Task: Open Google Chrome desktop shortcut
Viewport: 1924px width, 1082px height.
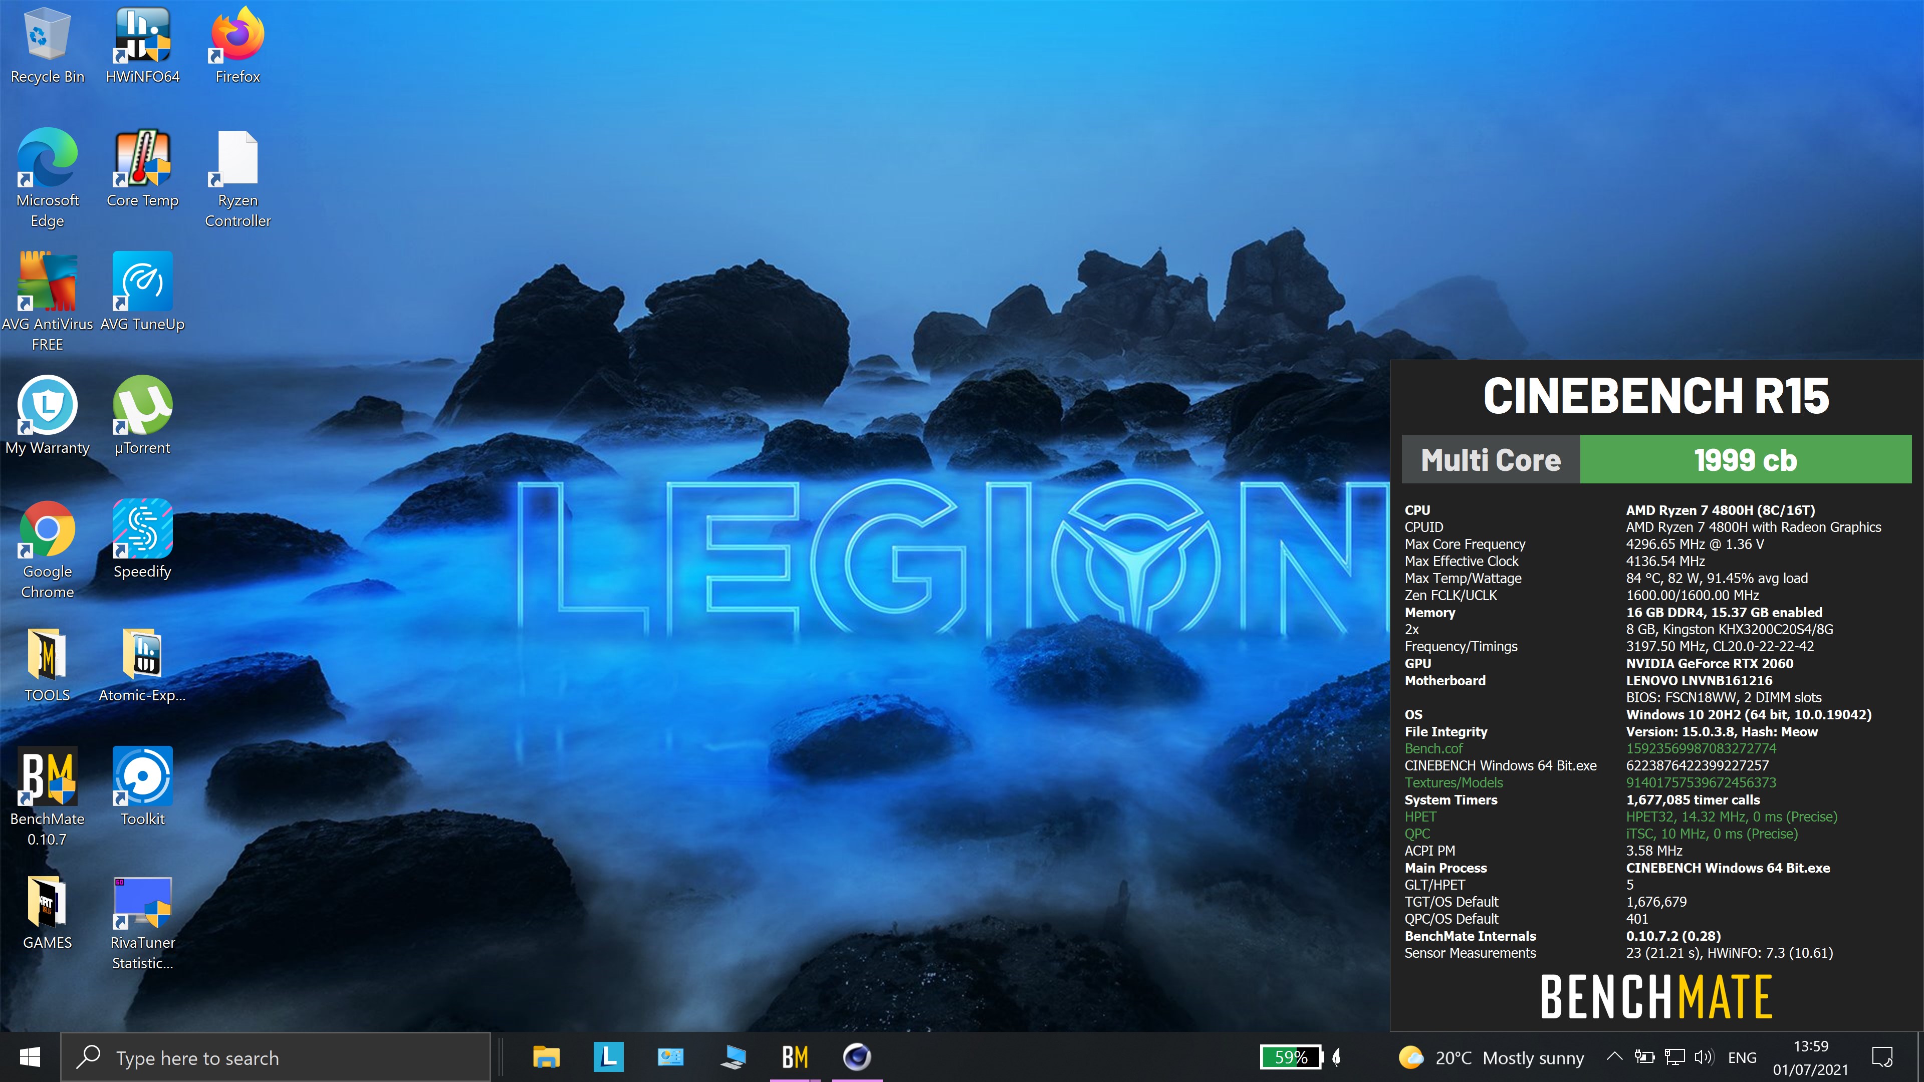Action: 47,549
